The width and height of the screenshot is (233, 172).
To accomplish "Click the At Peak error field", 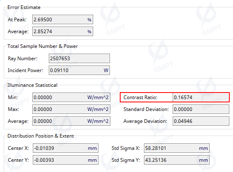I will 63,19.
